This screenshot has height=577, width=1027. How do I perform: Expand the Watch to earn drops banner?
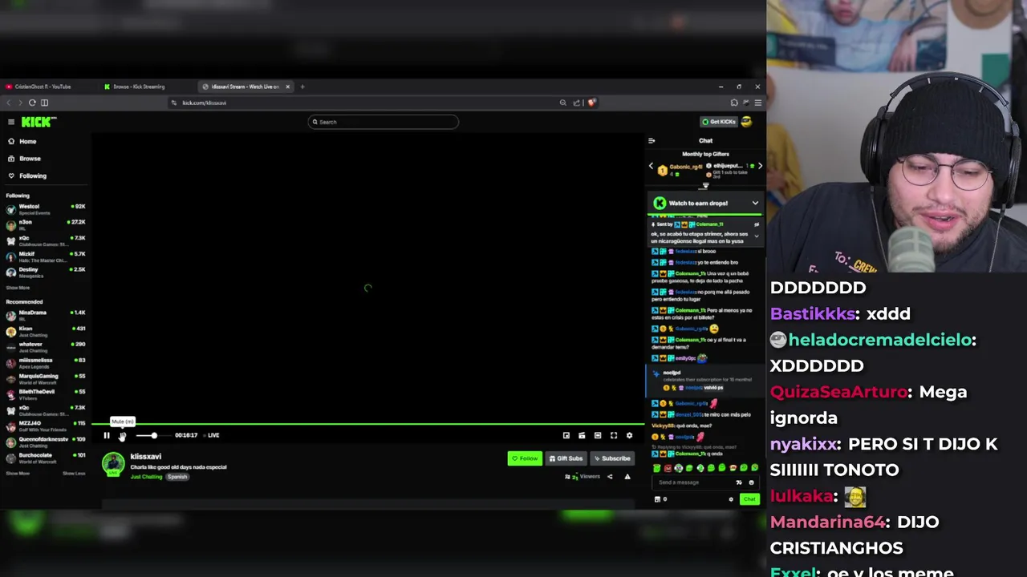click(755, 204)
